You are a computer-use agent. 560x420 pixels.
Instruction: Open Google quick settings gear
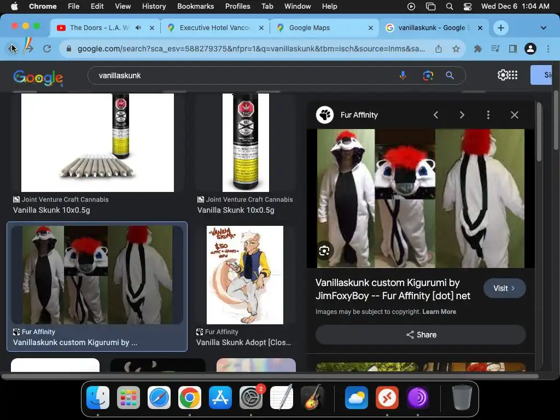(503, 75)
